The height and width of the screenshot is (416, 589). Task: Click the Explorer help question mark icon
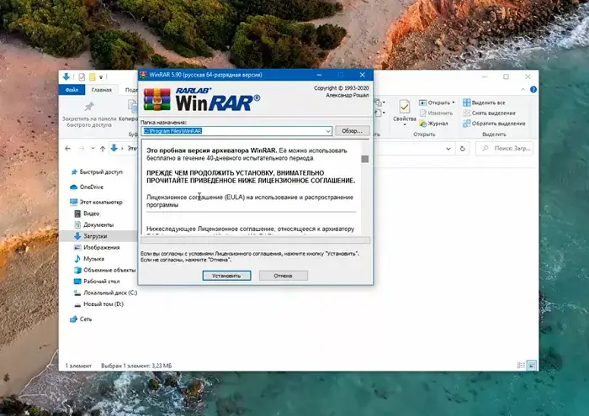tap(533, 89)
